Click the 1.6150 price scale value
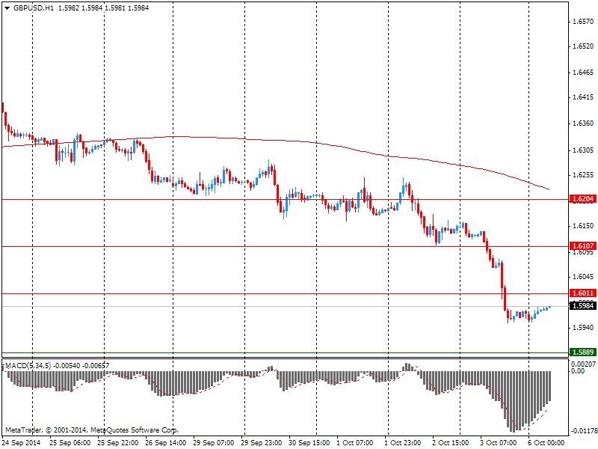Image resolution: width=598 pixels, height=449 pixels. click(x=584, y=226)
